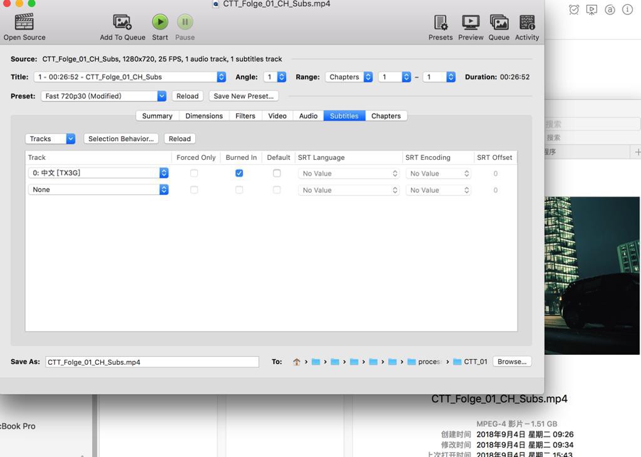Open start chapter dropdown
Image resolution: width=641 pixels, height=457 pixels.
click(394, 77)
